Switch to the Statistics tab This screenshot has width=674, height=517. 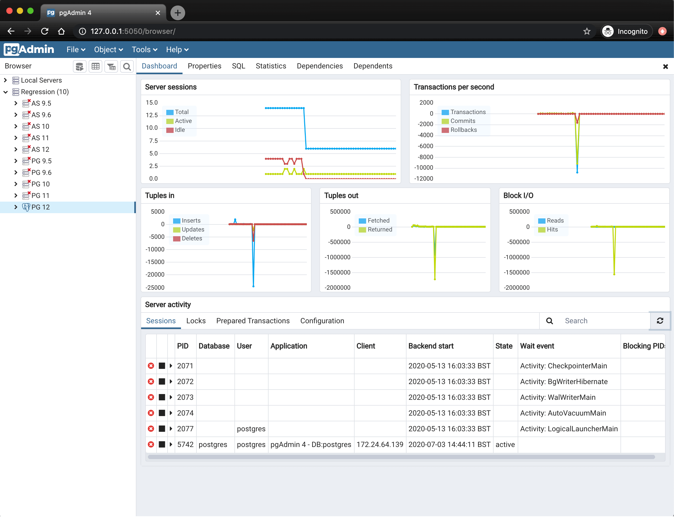[x=271, y=66]
